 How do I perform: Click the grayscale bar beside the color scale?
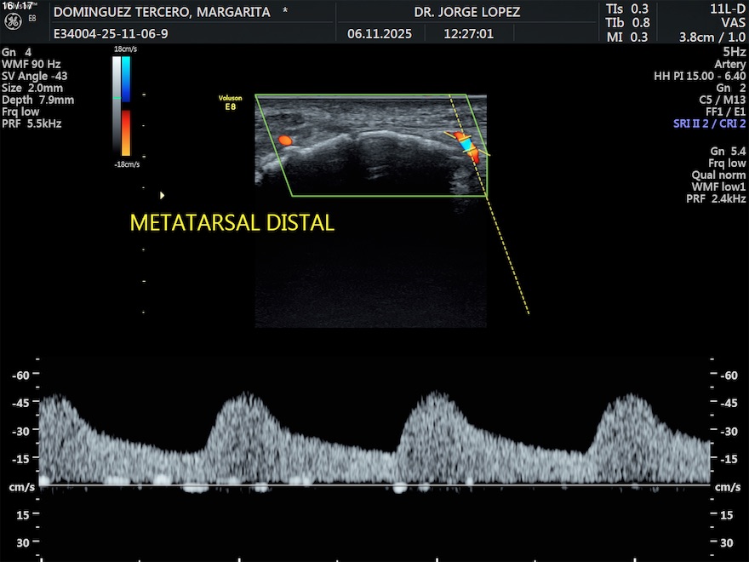(x=117, y=106)
